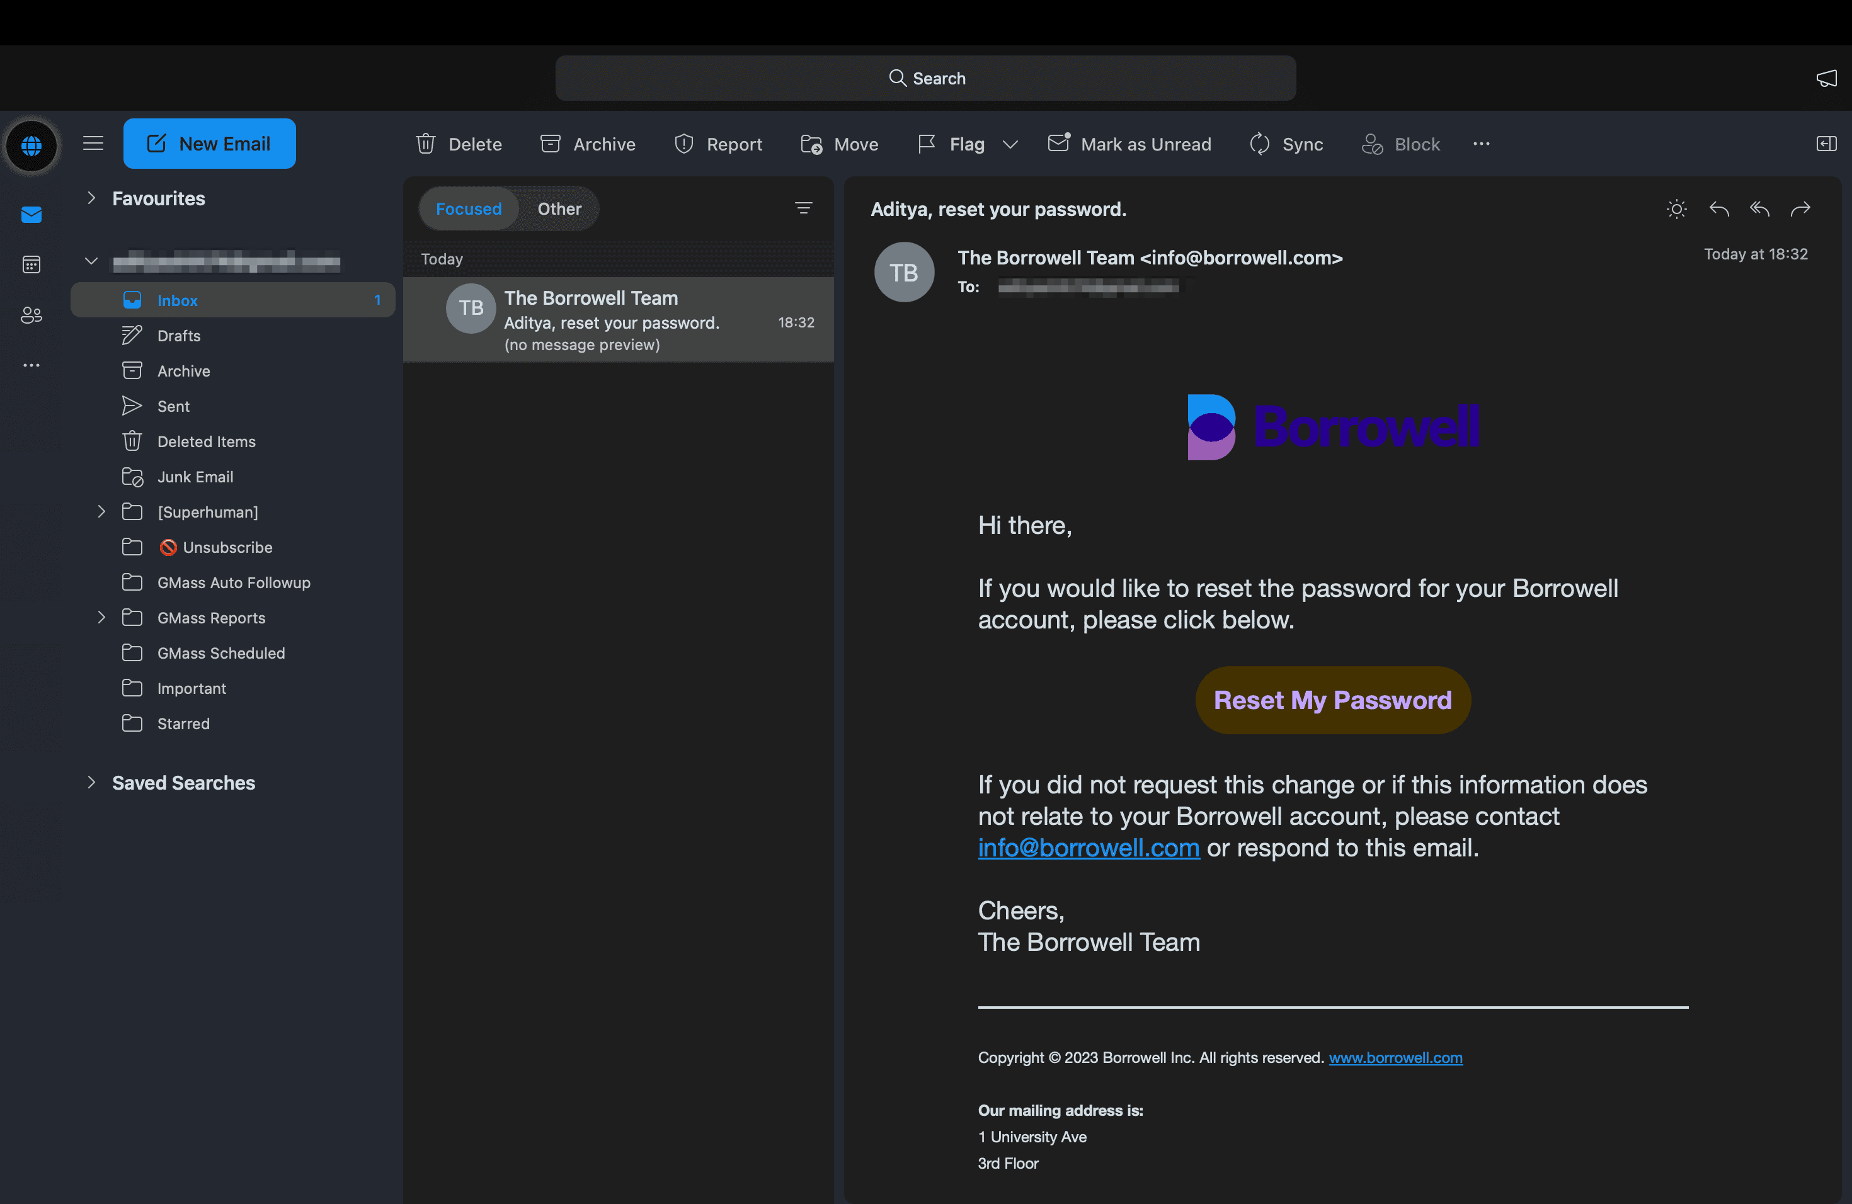1852x1204 pixels.
Task: Click the info@borrowell.com link
Action: pos(1088,846)
